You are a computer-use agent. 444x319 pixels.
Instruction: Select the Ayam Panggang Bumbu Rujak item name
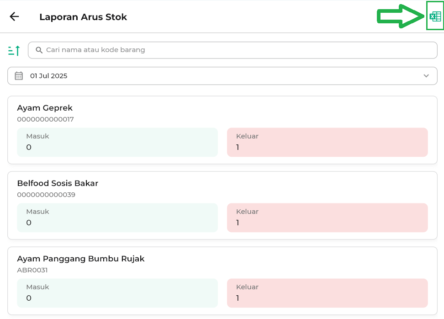(81, 259)
